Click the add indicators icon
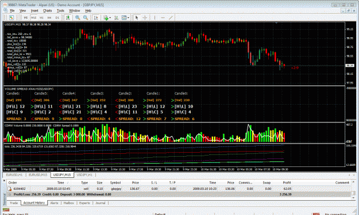The width and height of the screenshot is (359, 215). tap(106, 18)
